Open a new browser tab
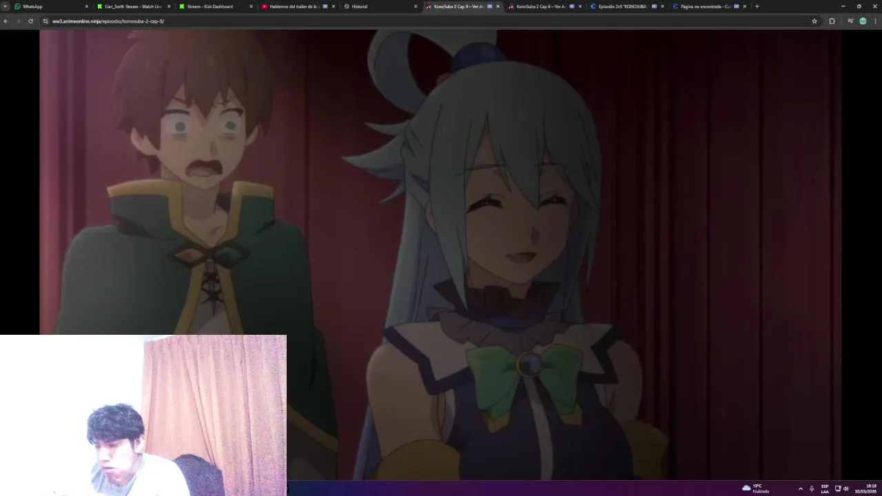The width and height of the screenshot is (882, 496). 757,6
